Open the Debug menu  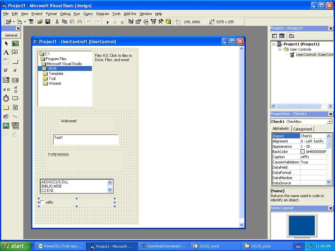(x=65, y=14)
